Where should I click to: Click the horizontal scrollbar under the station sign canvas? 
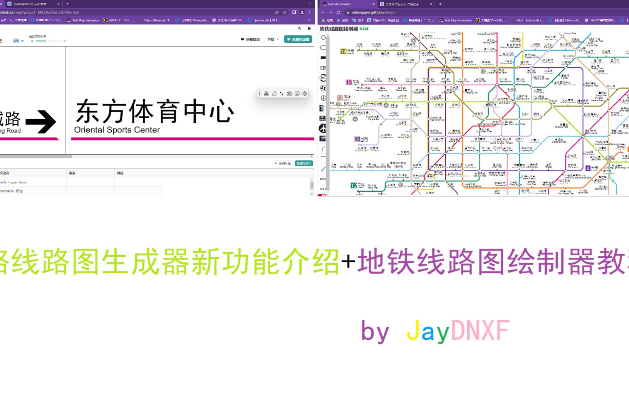[36, 156]
